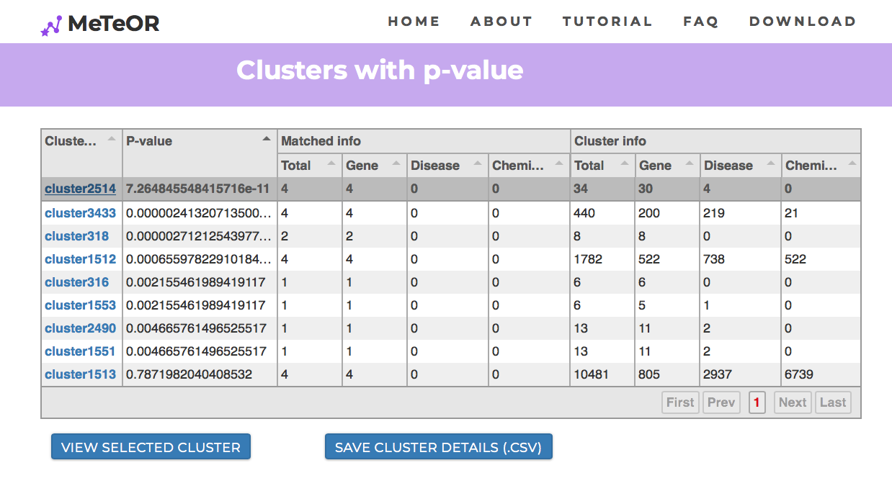Image resolution: width=892 pixels, height=491 pixels.
Task: Open the cluster2514 link
Action: coord(80,189)
